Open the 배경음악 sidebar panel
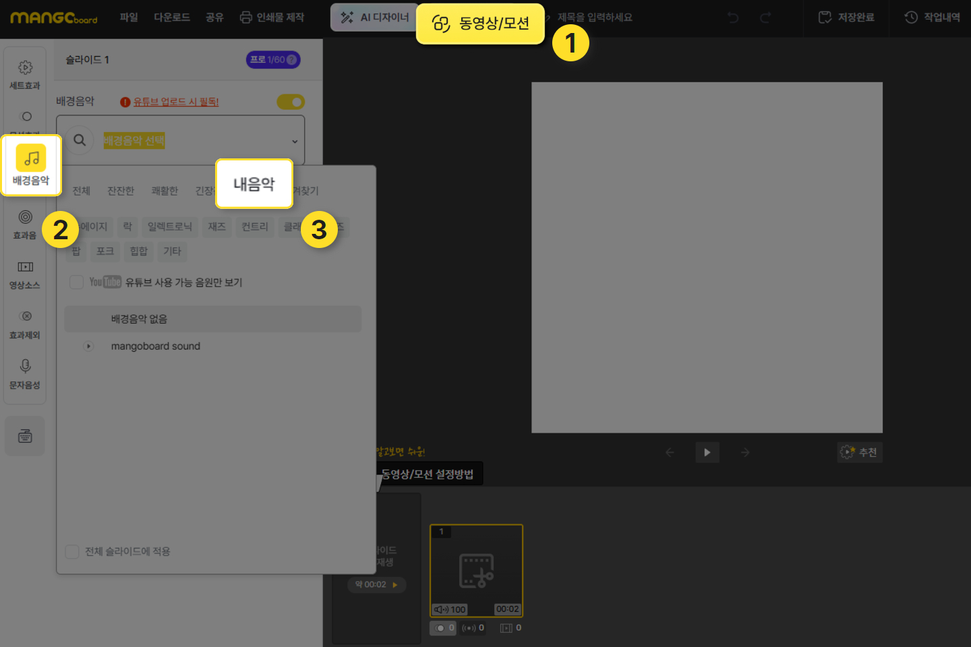 pyautogui.click(x=31, y=165)
